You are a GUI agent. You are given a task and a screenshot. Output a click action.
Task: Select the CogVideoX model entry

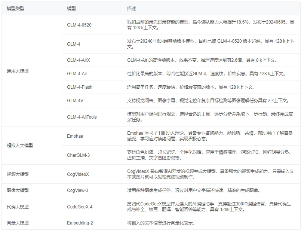[78, 174]
